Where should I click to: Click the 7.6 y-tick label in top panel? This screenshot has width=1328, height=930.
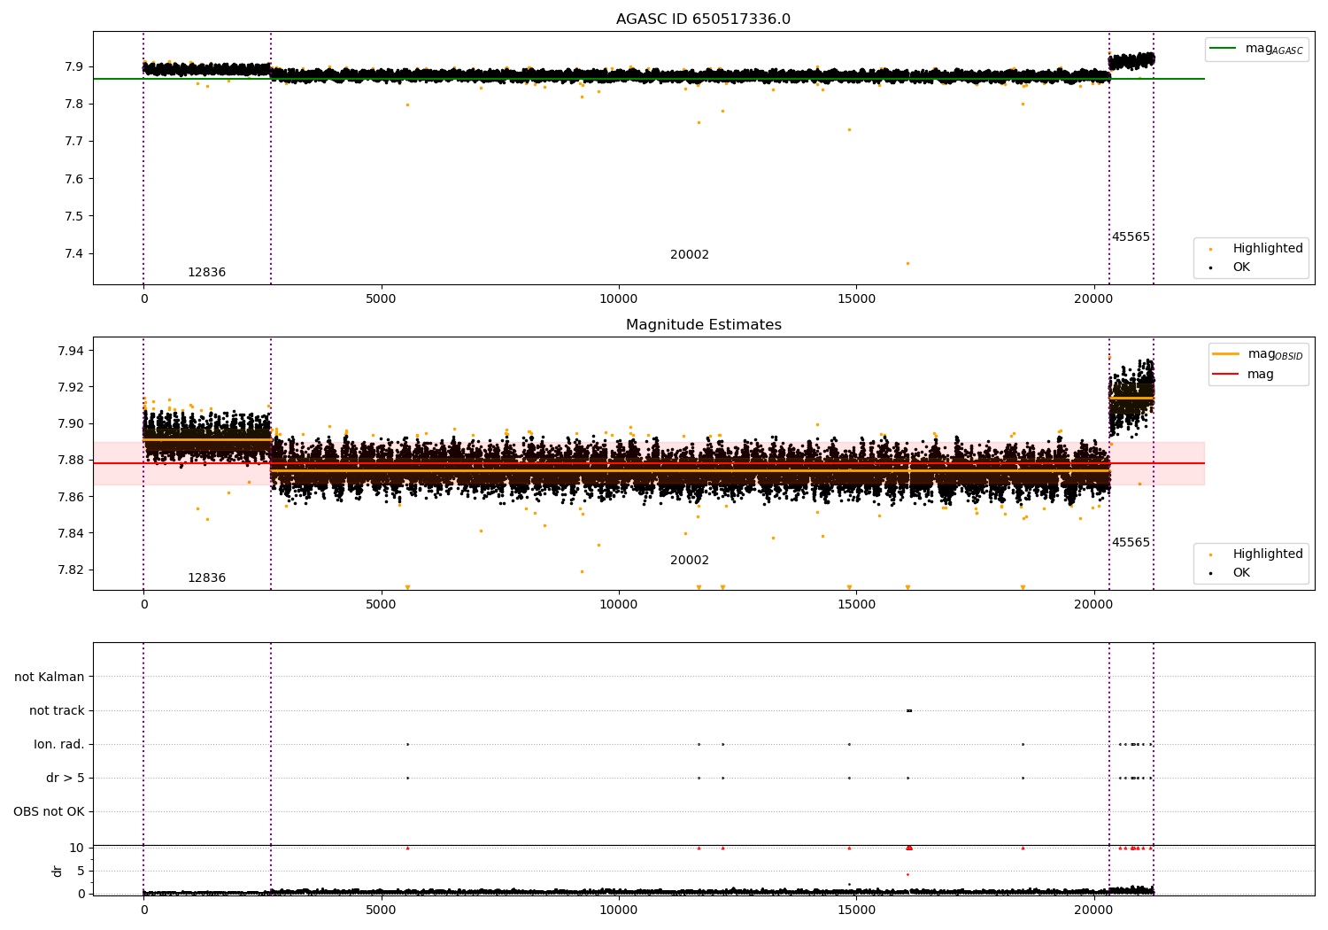pyautogui.click(x=75, y=179)
